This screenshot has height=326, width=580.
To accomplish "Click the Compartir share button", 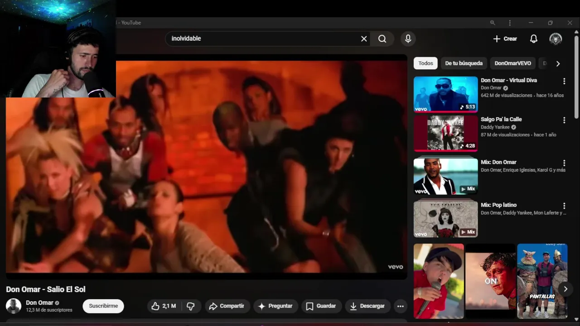I will coord(227,307).
